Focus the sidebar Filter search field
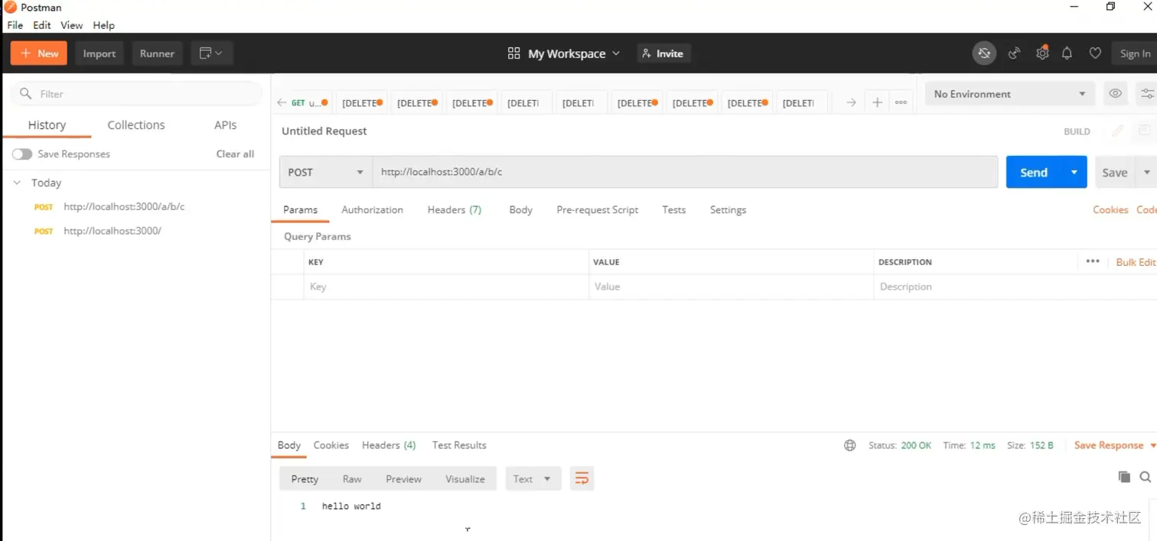Screen dimensions: 1157x541 [x=136, y=94]
